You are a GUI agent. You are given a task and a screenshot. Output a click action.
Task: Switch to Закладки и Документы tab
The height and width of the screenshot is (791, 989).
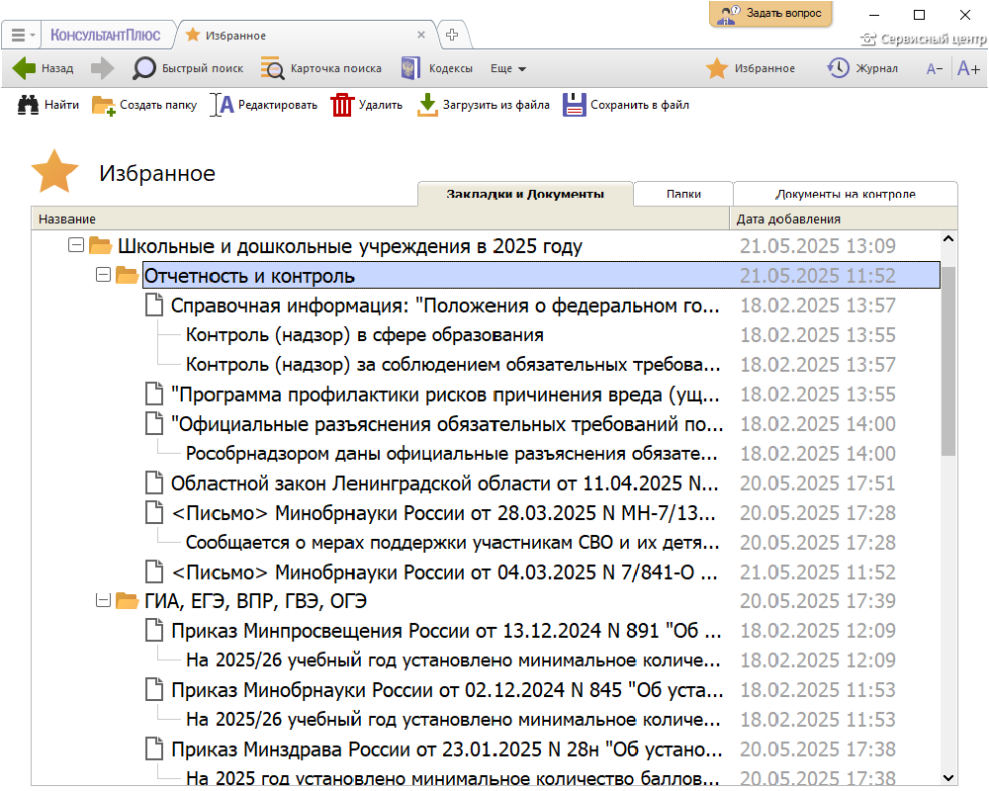pos(525,194)
